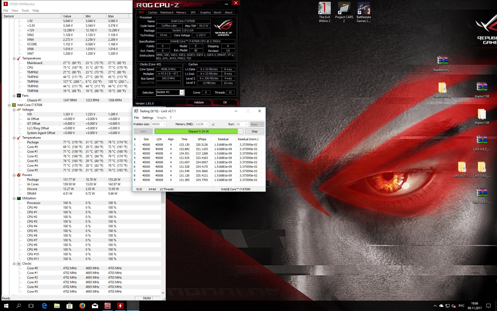Open Microsoft Edge from the taskbar
The height and width of the screenshot is (311, 497).
(x=44, y=306)
